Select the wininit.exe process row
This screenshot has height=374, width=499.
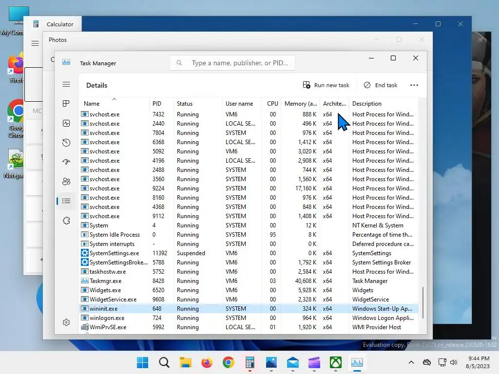click(249, 308)
